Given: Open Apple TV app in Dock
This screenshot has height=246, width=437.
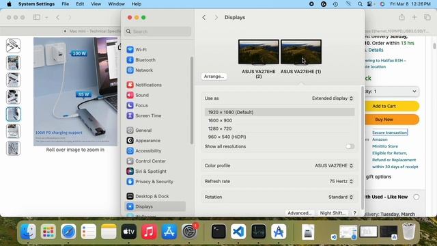Looking at the screenshot, I should pos(129,232).
